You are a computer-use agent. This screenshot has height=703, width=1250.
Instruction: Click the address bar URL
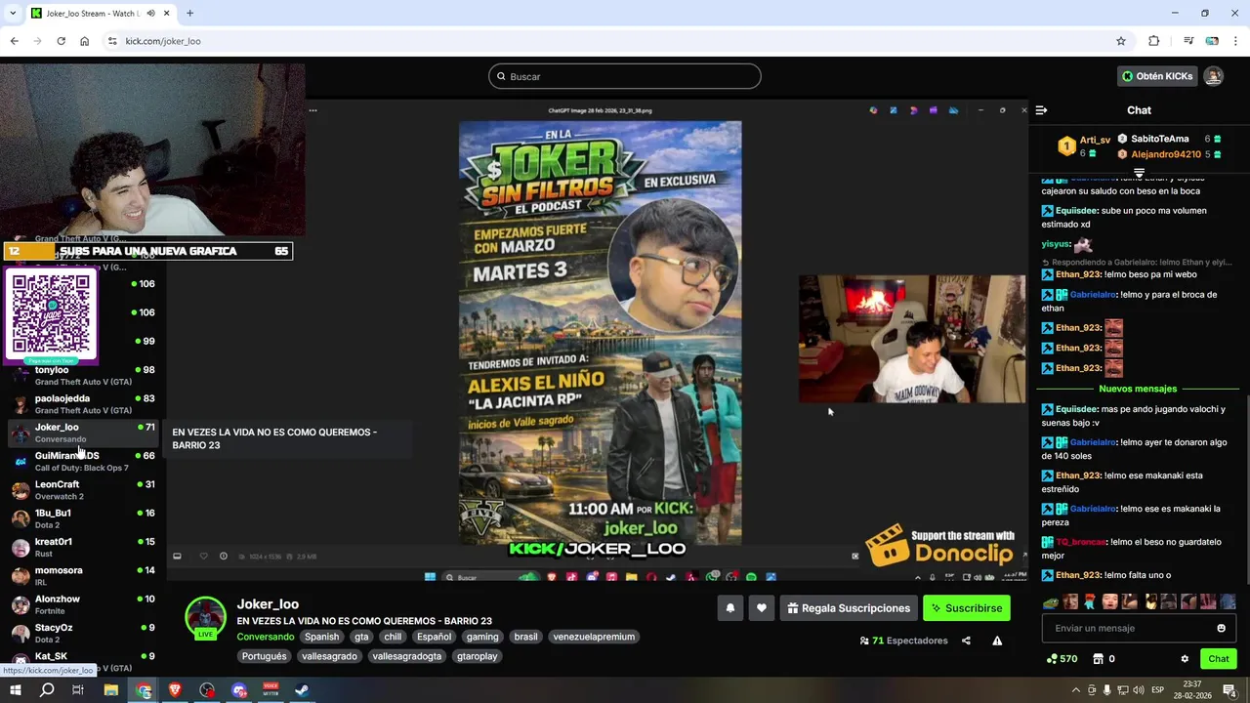click(163, 41)
